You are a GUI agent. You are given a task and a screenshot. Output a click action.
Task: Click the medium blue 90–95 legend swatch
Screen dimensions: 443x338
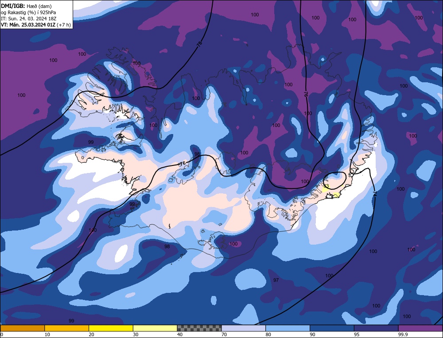tap(332, 328)
